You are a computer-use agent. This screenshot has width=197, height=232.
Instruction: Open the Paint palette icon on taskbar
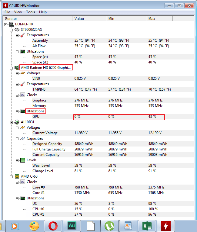34,226
